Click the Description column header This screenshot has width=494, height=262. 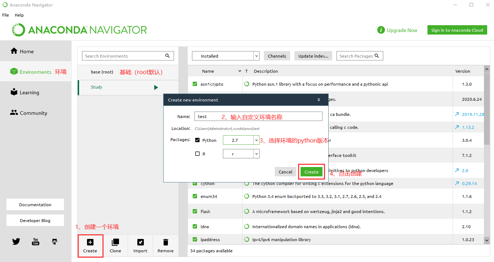click(x=266, y=71)
